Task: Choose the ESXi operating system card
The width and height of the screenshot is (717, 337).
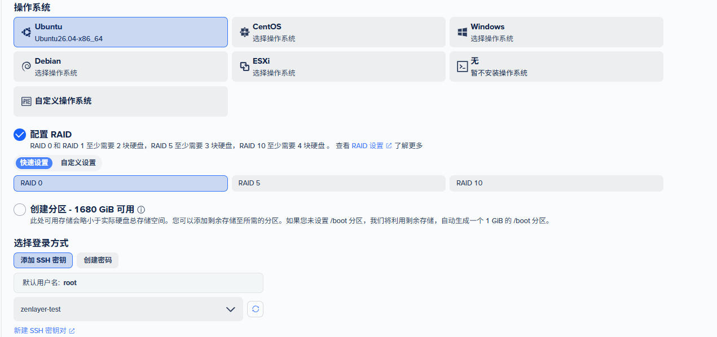Action: (338, 66)
